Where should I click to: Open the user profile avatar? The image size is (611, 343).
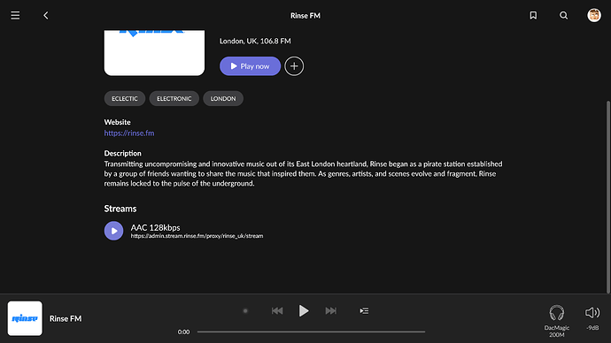click(x=594, y=15)
